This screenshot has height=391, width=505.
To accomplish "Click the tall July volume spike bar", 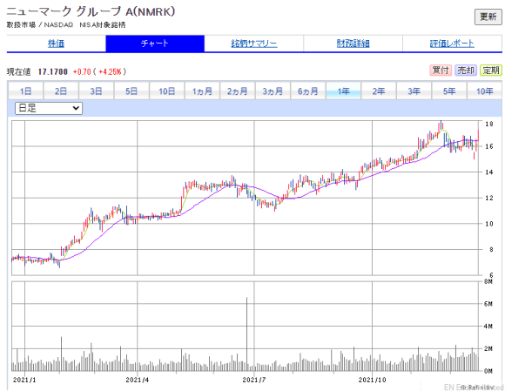I will click(247, 334).
